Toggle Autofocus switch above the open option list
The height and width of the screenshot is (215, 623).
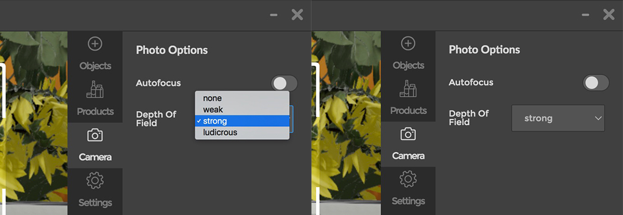[284, 83]
